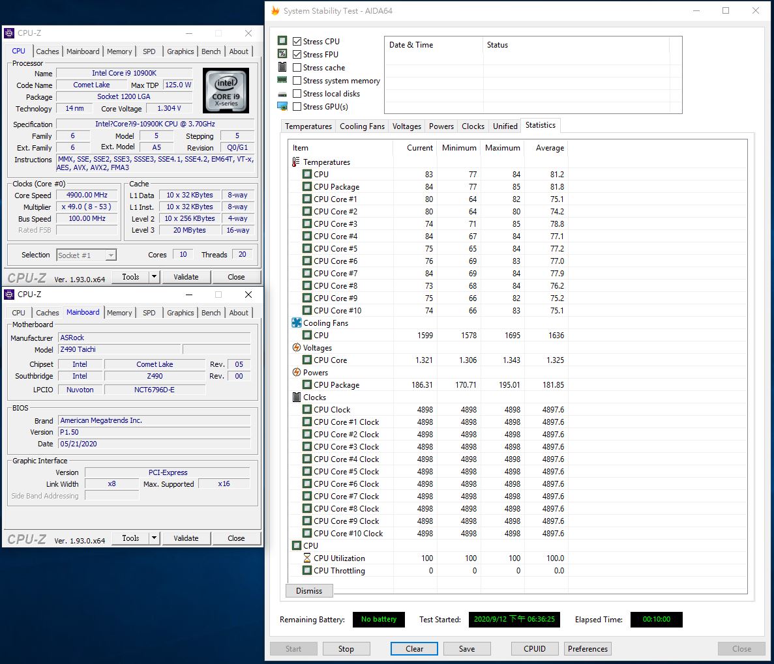Click the Cooling Fans snowflake icon
This screenshot has width=774, height=664.
pyautogui.click(x=297, y=323)
